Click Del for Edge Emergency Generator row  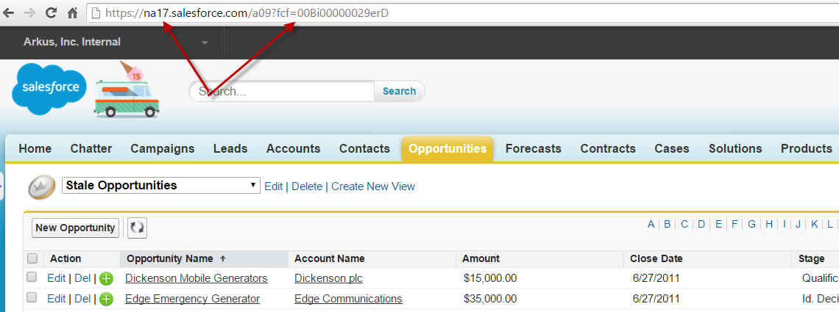tap(82, 298)
